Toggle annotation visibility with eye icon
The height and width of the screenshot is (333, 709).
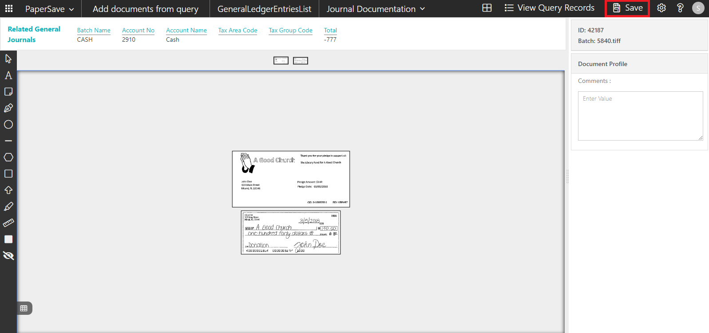[8, 256]
